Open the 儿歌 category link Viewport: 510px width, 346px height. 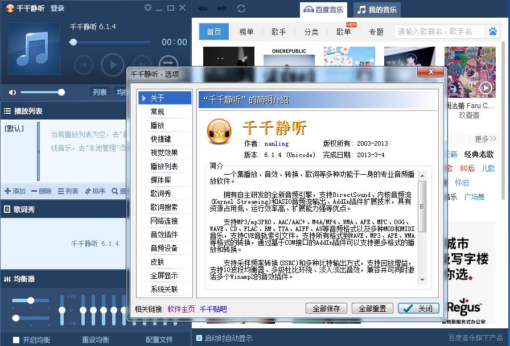coord(488,168)
